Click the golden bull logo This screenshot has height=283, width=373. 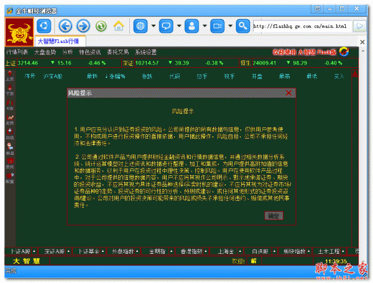[x=19, y=32]
